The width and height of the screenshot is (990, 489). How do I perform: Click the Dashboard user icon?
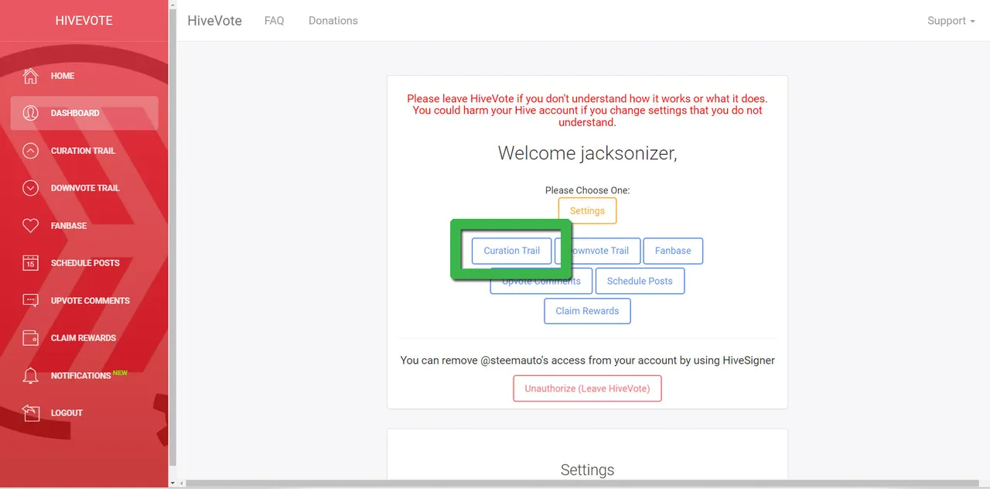point(30,113)
